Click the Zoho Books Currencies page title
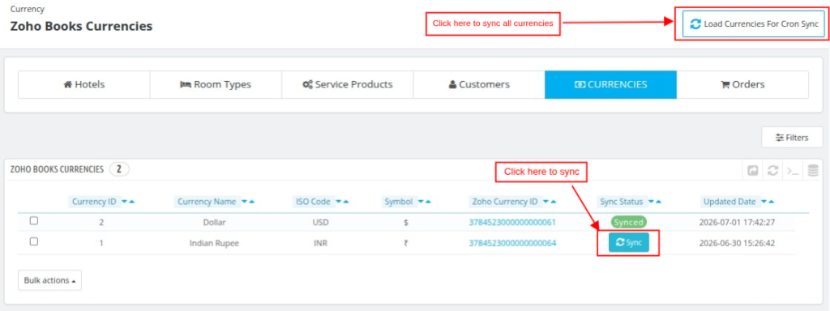 82,26
